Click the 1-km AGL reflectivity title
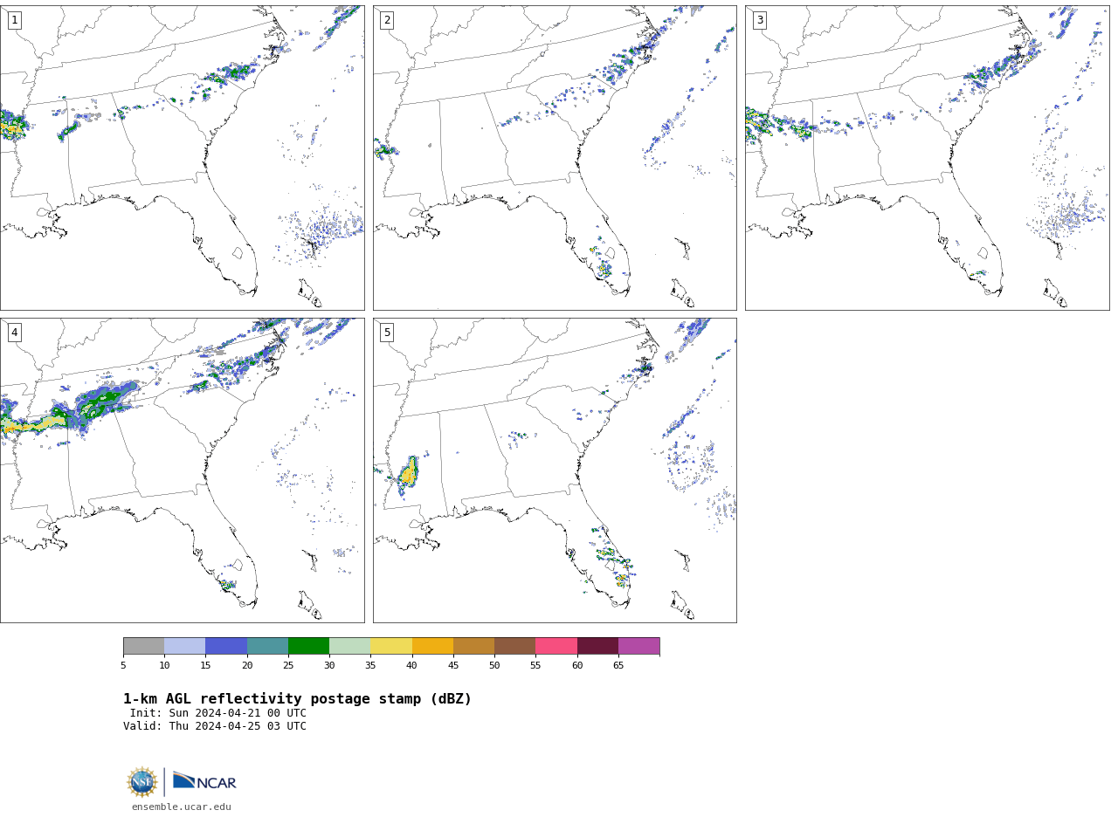The height and width of the screenshot is (817, 1118). point(297,699)
